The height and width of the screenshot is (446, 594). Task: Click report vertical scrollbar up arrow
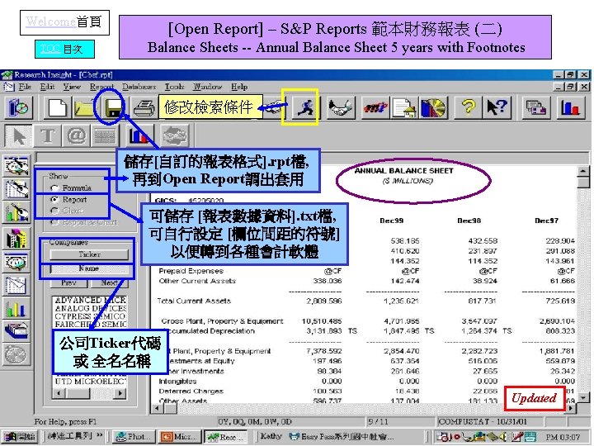tap(583, 171)
